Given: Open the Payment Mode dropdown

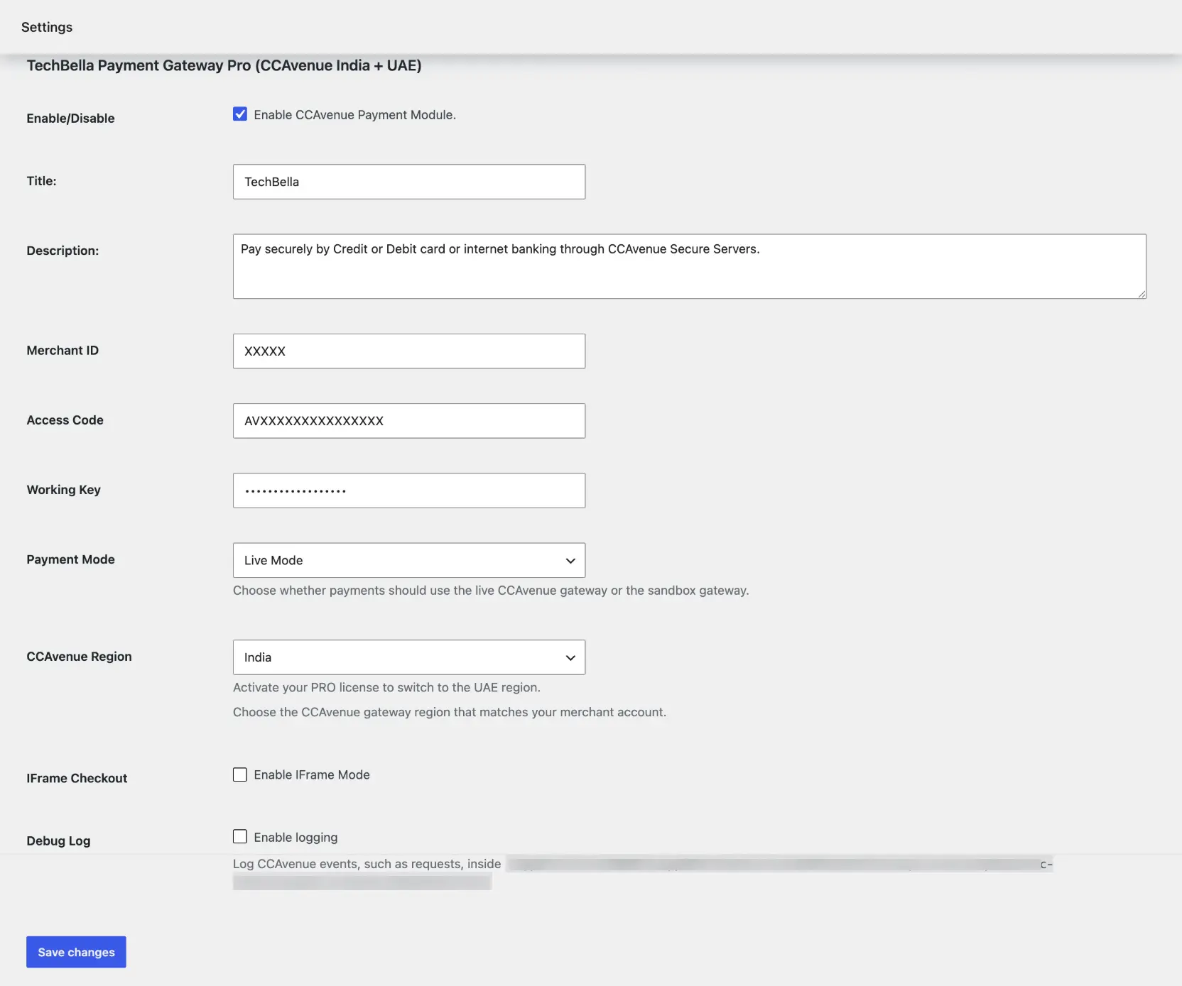Looking at the screenshot, I should (409, 560).
